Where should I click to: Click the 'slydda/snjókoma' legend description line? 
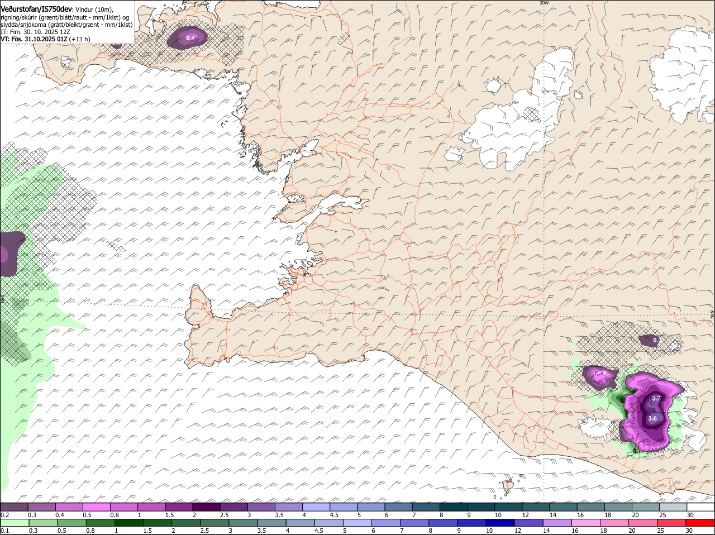[x=66, y=25]
